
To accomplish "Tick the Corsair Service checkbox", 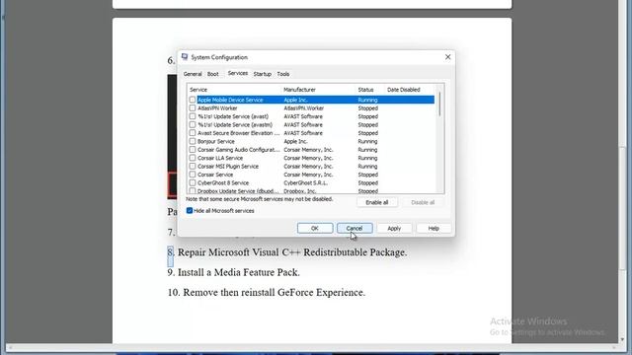I will (193, 175).
